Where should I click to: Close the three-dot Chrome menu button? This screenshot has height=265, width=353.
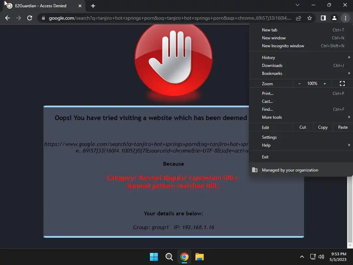[x=345, y=18]
